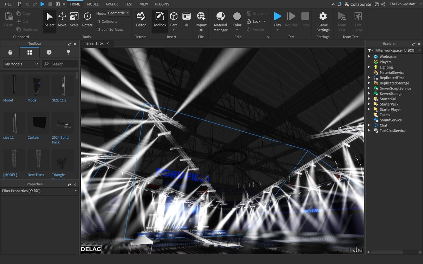Click the Lock button

[254, 21]
